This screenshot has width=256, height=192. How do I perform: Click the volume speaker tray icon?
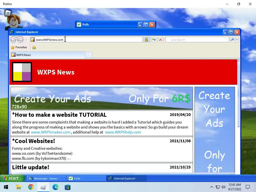pos(223,187)
